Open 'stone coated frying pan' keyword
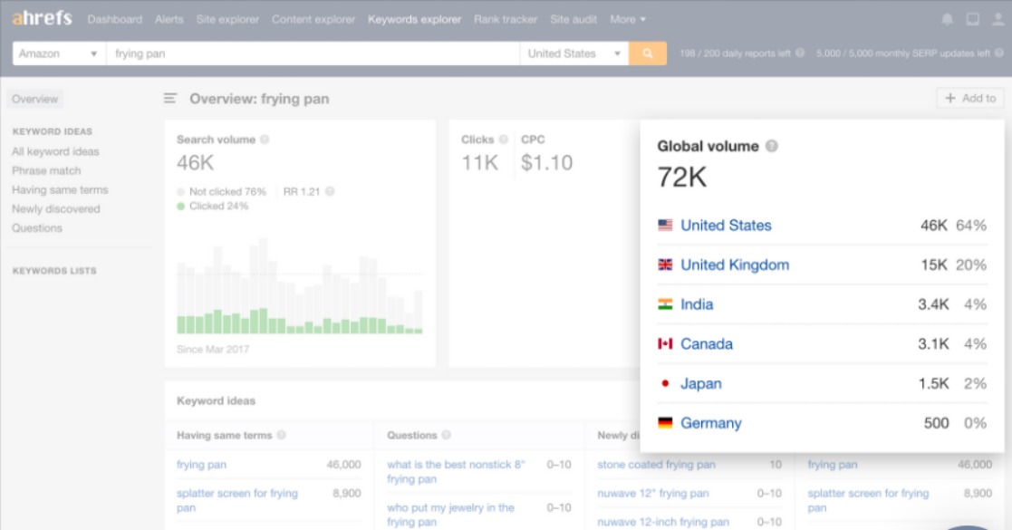The image size is (1012, 530). (x=656, y=464)
